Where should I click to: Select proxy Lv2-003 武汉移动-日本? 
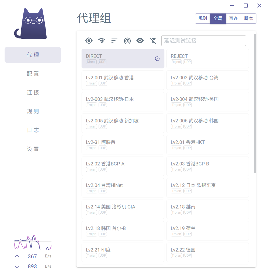tap(123, 102)
